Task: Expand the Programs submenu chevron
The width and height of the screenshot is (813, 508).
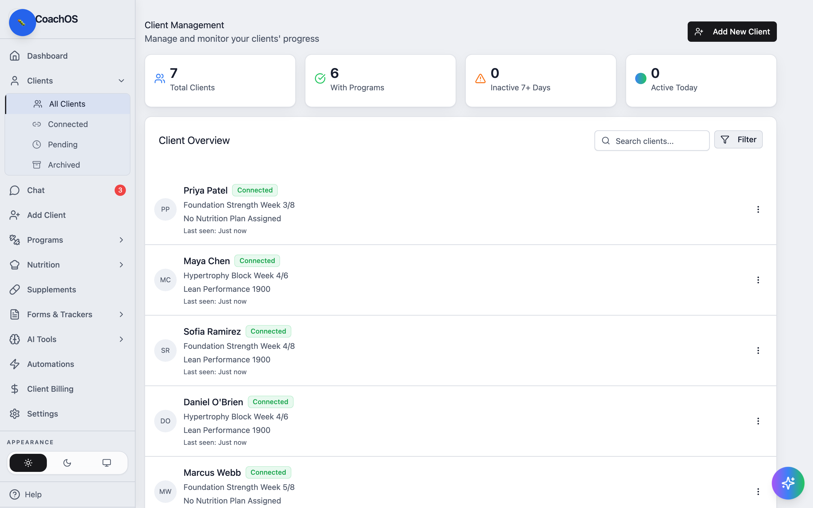Action: (x=121, y=240)
